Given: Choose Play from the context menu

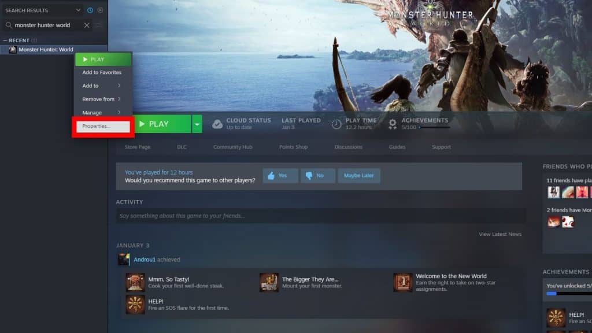Looking at the screenshot, I should (103, 60).
